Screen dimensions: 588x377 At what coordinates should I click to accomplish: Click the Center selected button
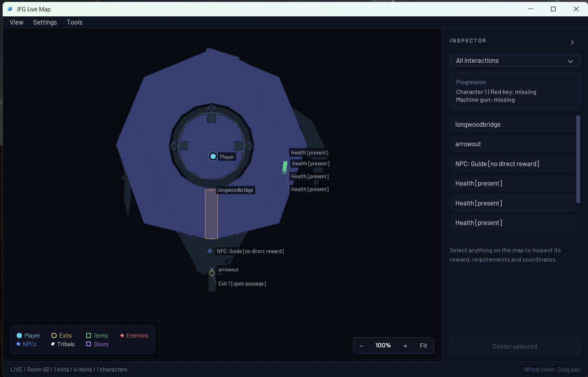(x=515, y=346)
